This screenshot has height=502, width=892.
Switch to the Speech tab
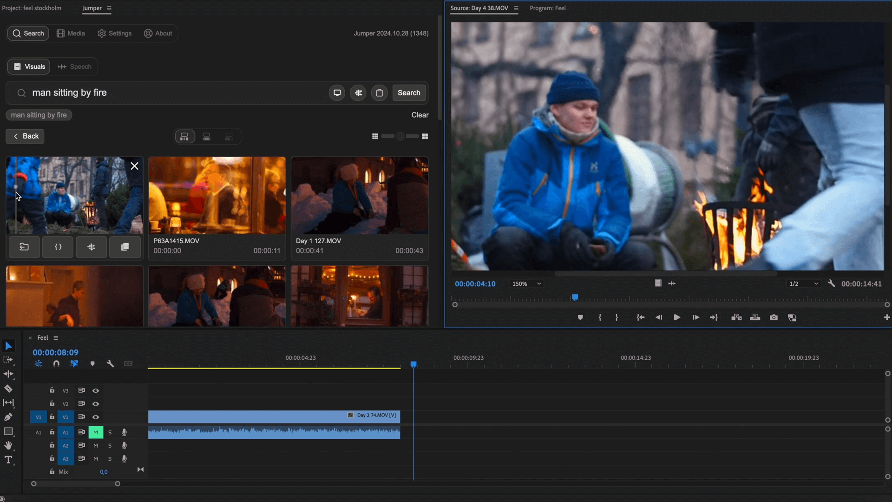75,66
